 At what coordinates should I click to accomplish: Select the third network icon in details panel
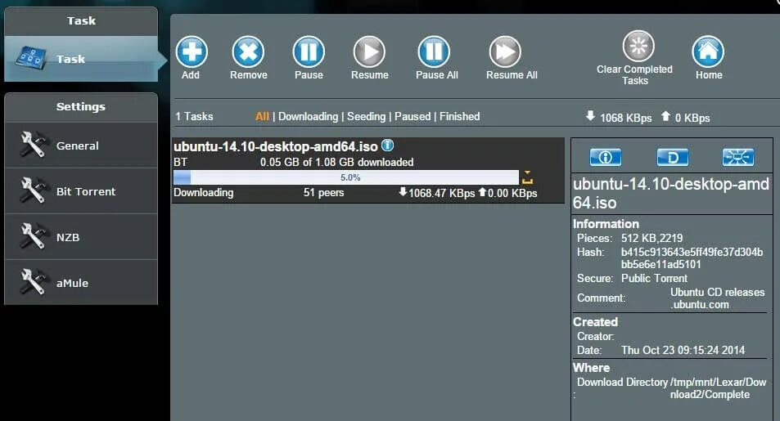coord(738,158)
